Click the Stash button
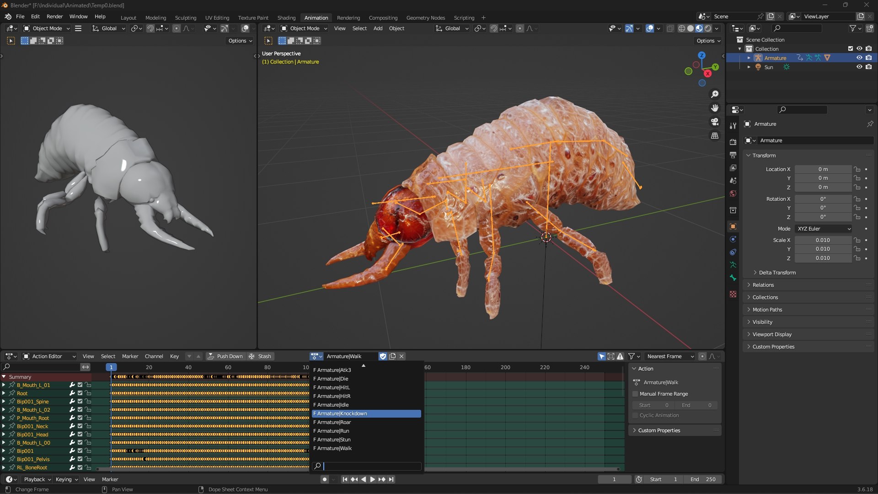The height and width of the screenshot is (494, 878). click(260, 356)
